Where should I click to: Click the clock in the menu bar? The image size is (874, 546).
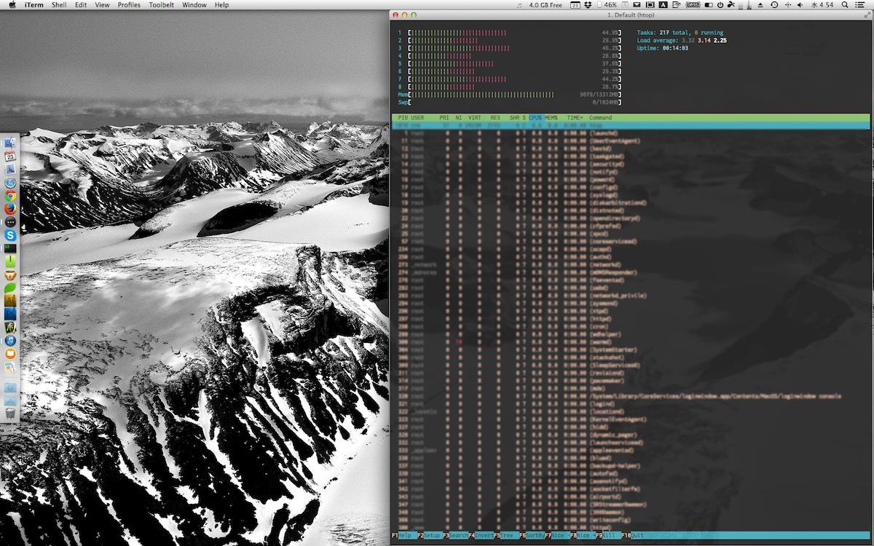(822, 4)
